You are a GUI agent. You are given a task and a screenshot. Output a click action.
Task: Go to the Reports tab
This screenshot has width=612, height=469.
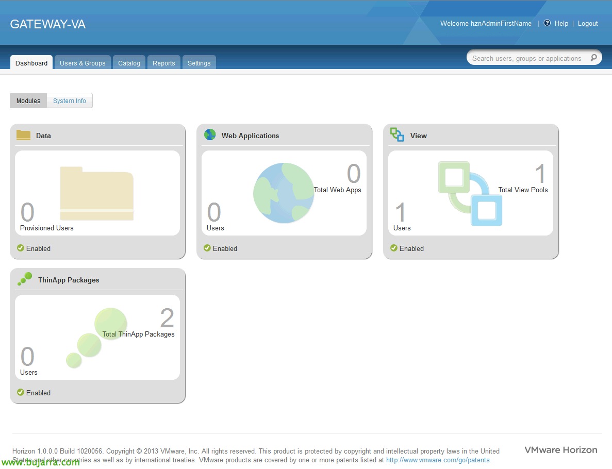point(163,63)
